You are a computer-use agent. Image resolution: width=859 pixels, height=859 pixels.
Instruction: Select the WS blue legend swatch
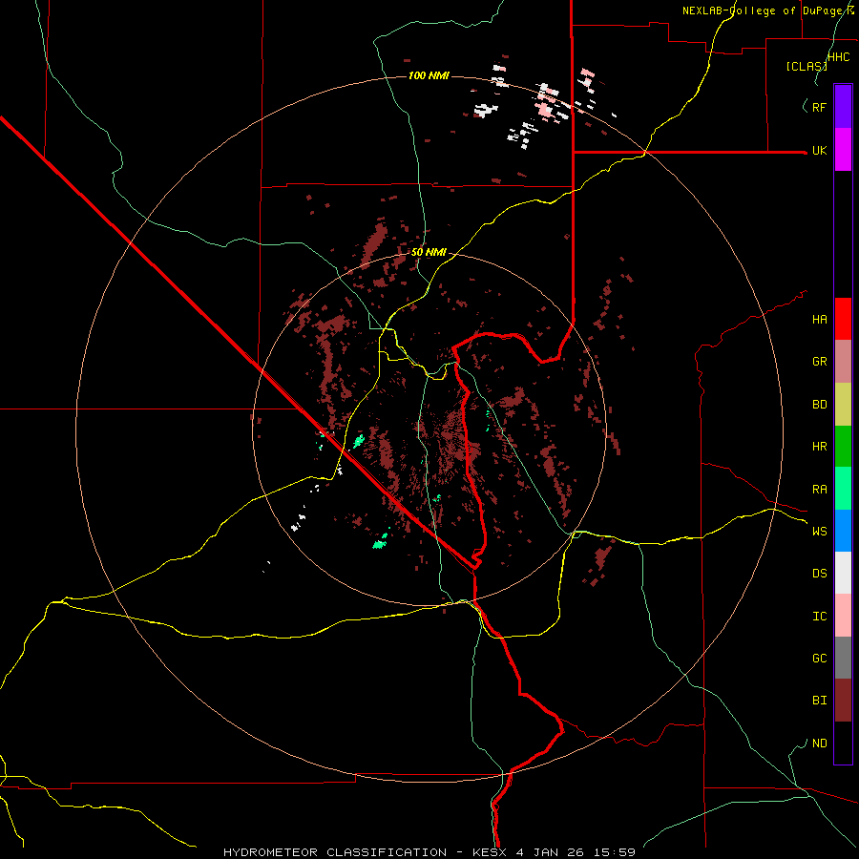coord(843,531)
